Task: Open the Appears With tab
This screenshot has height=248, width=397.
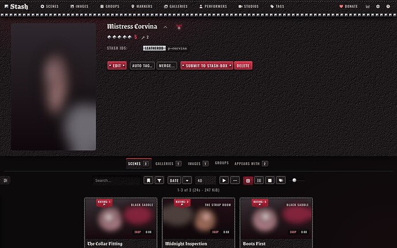Action: point(251,163)
